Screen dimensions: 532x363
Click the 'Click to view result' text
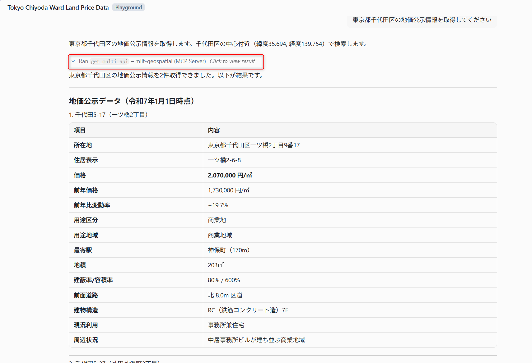pos(232,61)
